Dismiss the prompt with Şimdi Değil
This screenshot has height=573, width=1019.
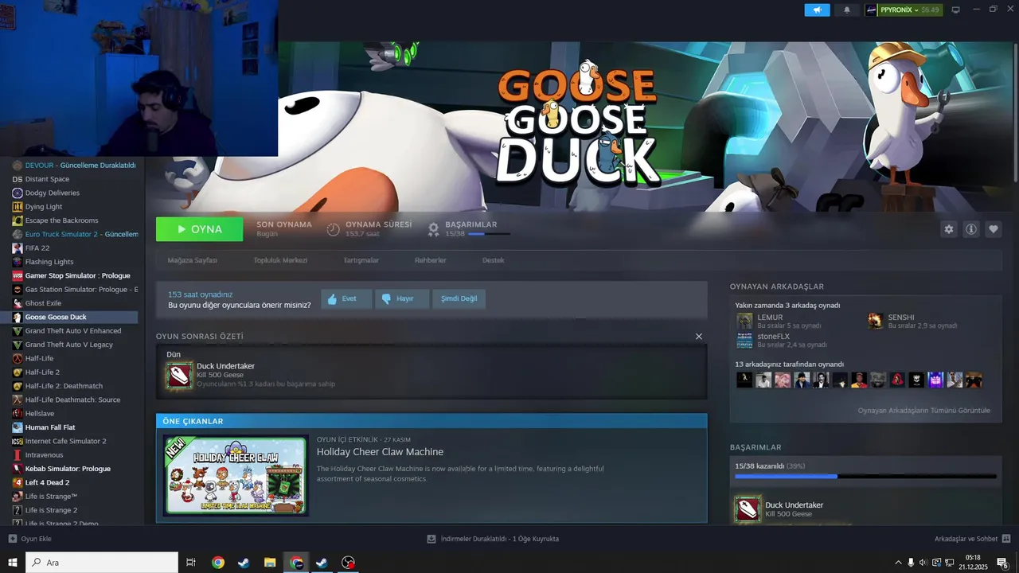pyautogui.click(x=459, y=299)
